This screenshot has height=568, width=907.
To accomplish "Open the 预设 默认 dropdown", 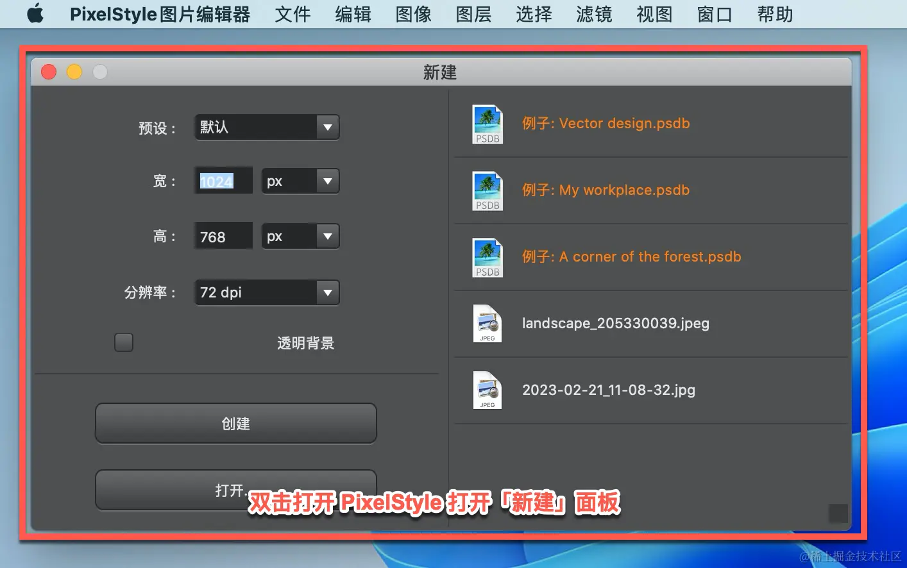I will point(267,127).
